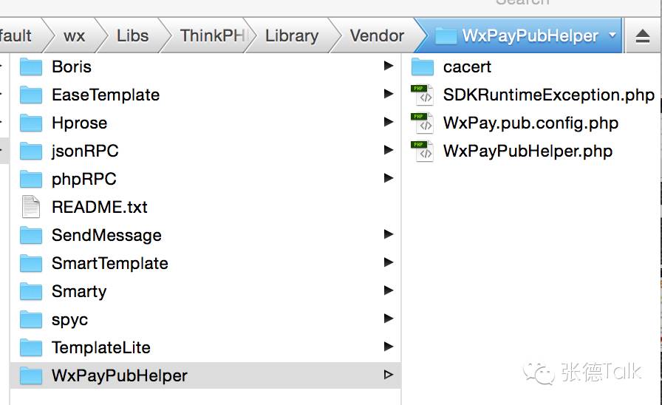Select the phpRPC folder name
Viewport: 662px width, 405px height.
[x=83, y=179]
